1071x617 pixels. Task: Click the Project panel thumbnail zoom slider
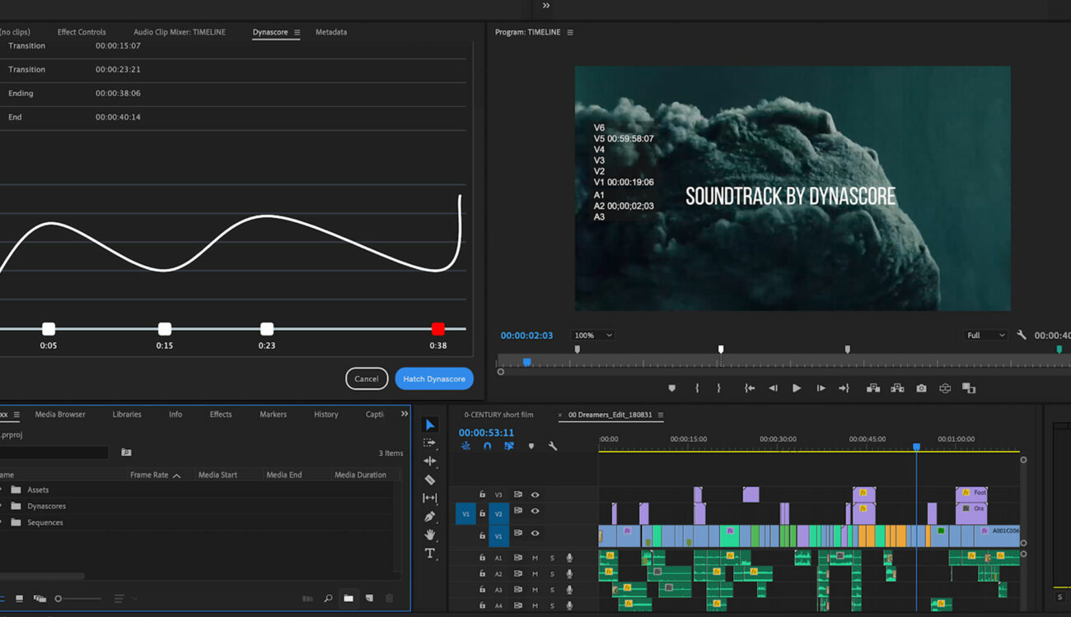pos(78,599)
